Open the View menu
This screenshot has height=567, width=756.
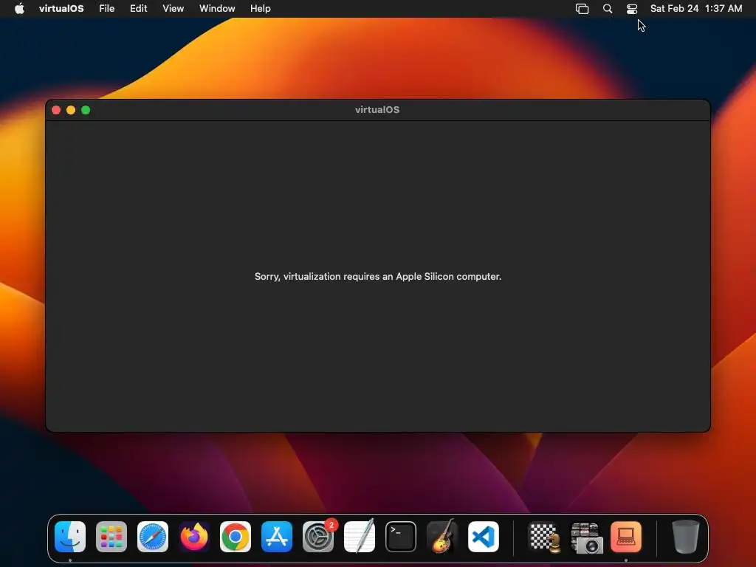point(173,9)
